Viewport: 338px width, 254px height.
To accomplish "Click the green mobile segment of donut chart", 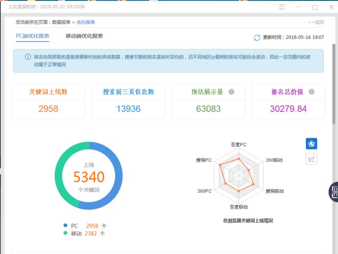I will [59, 176].
